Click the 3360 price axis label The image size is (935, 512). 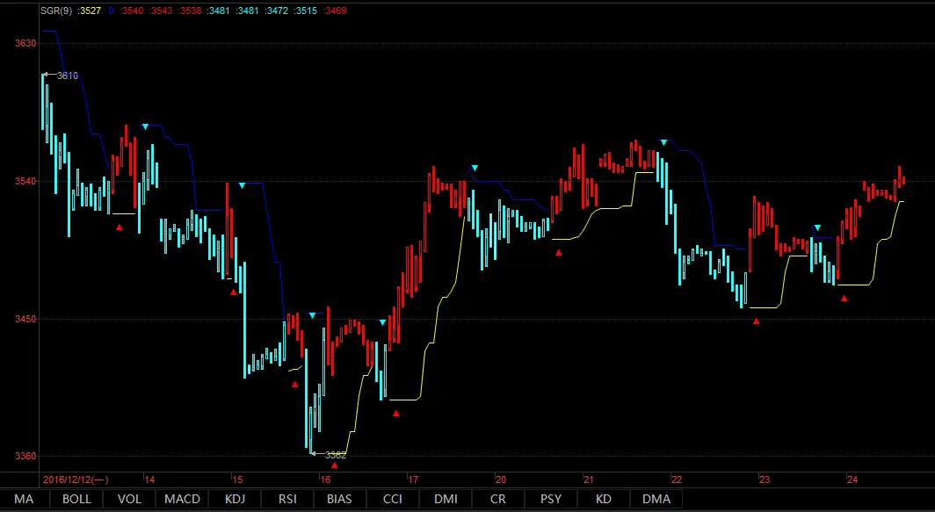pos(25,456)
